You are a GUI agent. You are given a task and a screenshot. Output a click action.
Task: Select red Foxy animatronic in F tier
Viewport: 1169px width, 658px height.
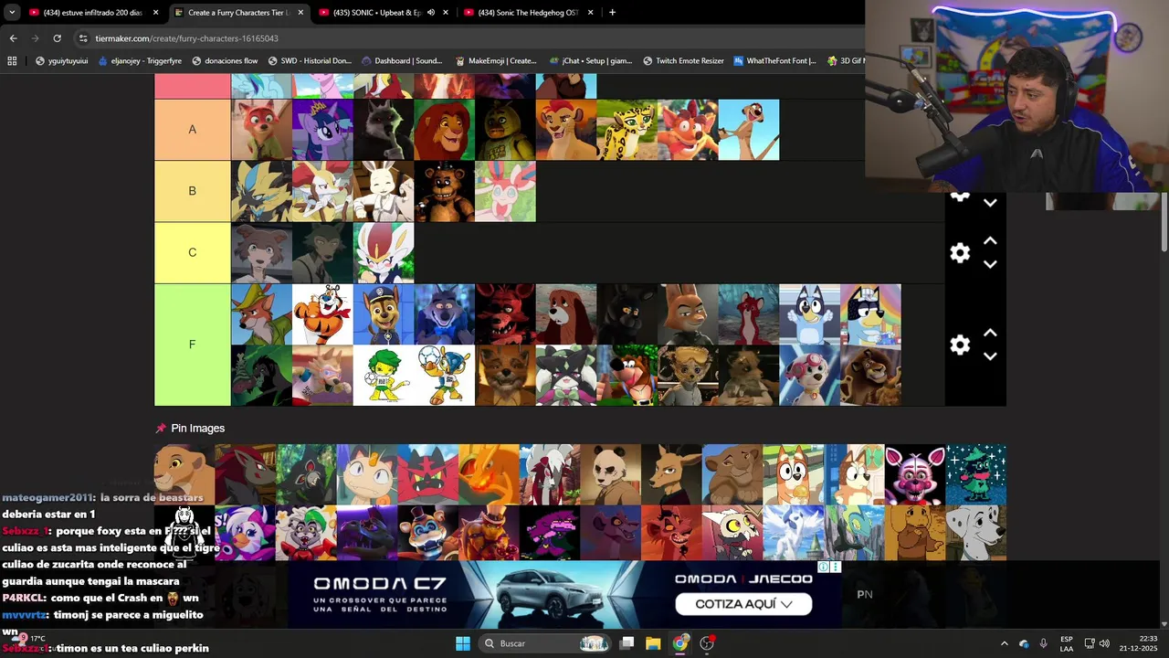[505, 314]
